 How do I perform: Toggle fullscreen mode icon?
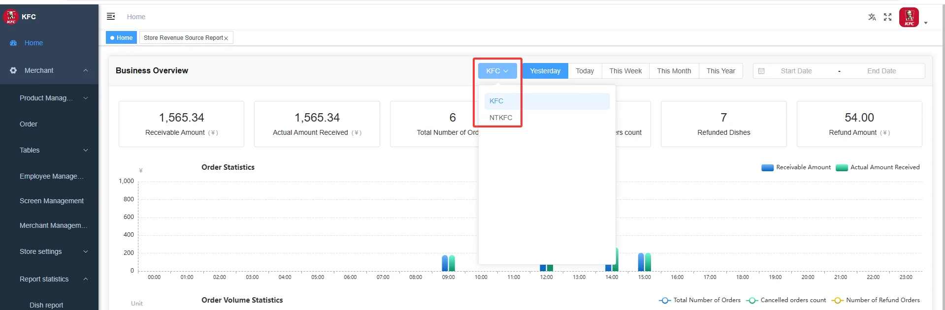tap(888, 17)
